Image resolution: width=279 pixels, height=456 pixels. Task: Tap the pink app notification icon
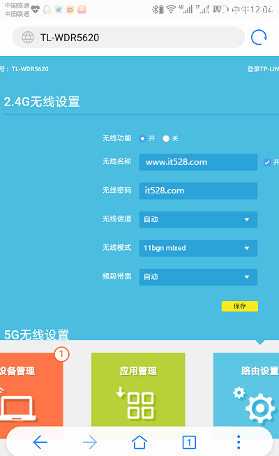point(82,10)
